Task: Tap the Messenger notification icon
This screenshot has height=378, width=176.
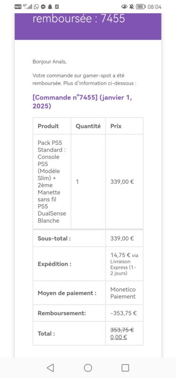Action: (43, 7)
